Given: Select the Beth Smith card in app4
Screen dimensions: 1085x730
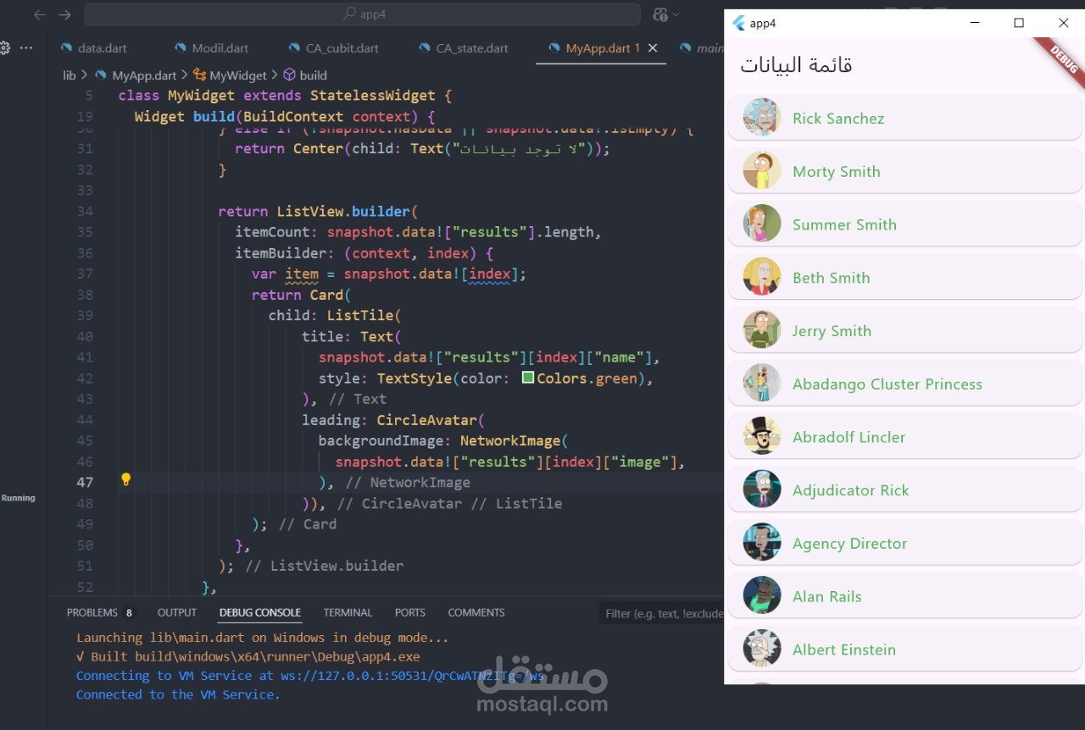Looking at the screenshot, I should tap(905, 277).
